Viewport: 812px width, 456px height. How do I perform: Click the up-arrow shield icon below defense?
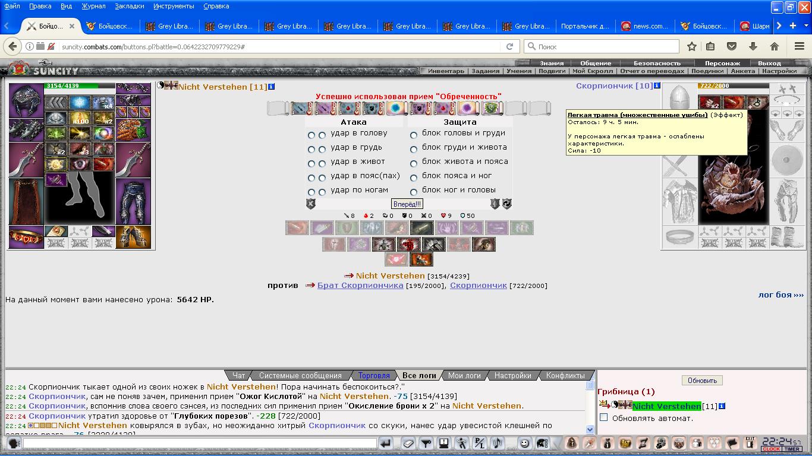click(495, 204)
